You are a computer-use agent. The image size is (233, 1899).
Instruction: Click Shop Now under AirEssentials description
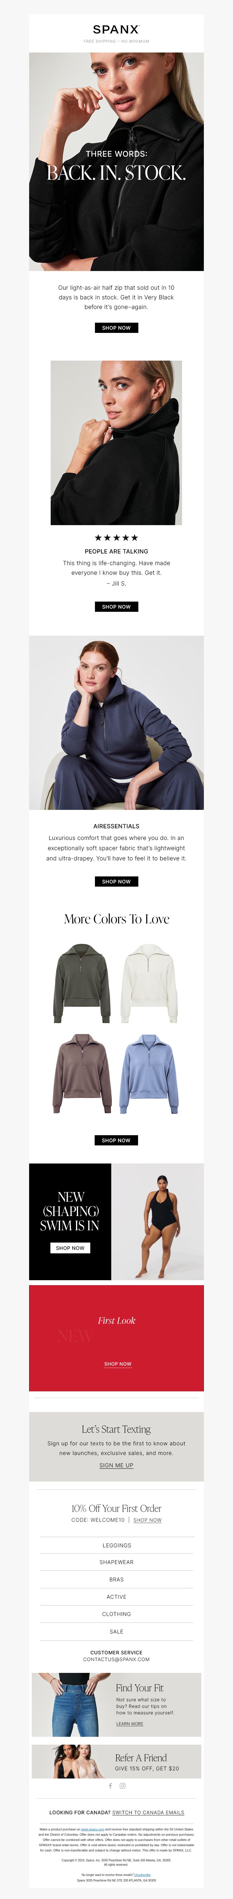coord(116,881)
